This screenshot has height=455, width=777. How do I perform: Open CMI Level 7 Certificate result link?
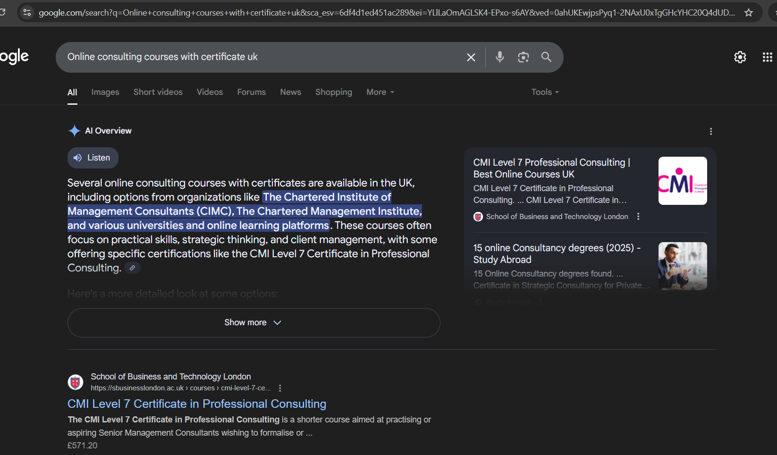[196, 404]
